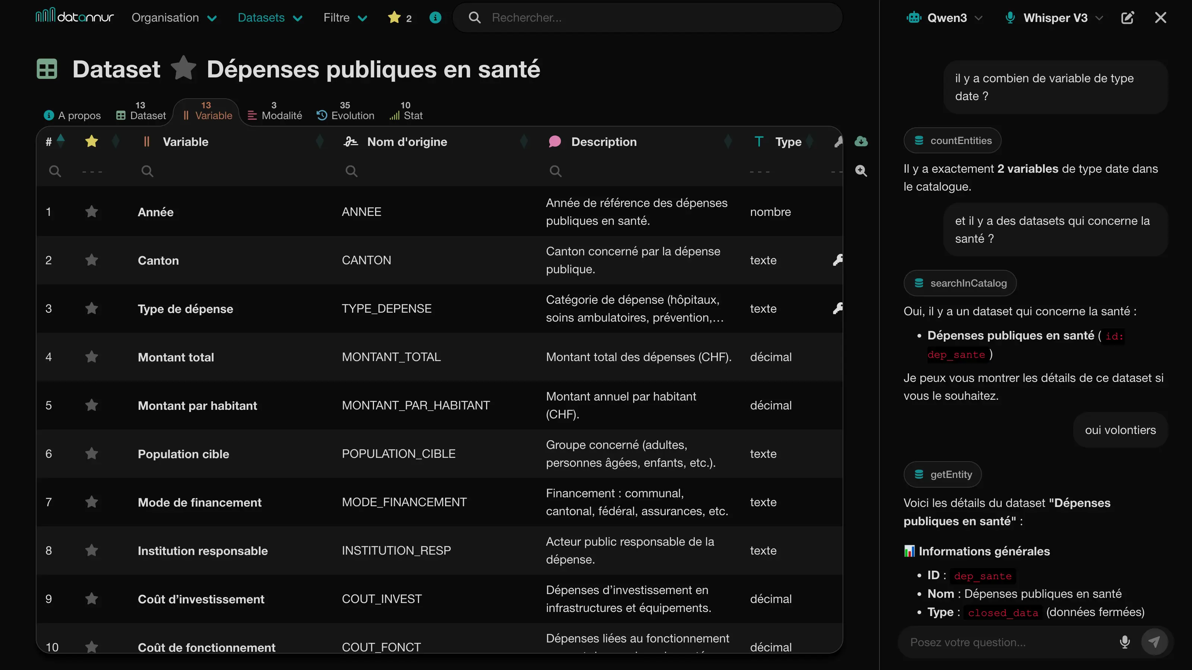
Task: Click the key icon in Canton row
Action: point(837,260)
